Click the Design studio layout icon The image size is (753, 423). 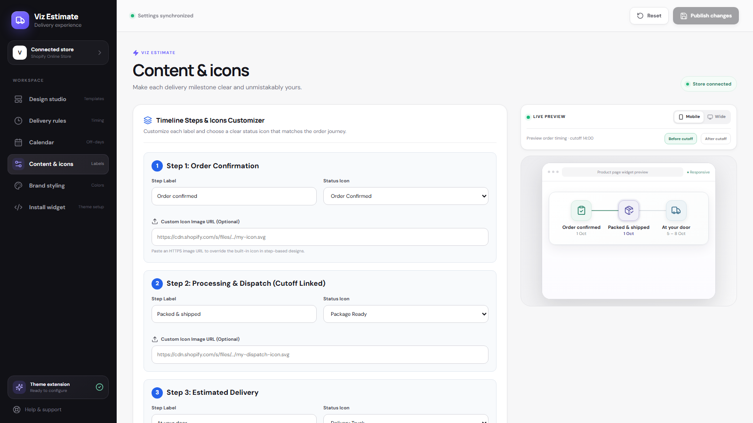(18, 99)
